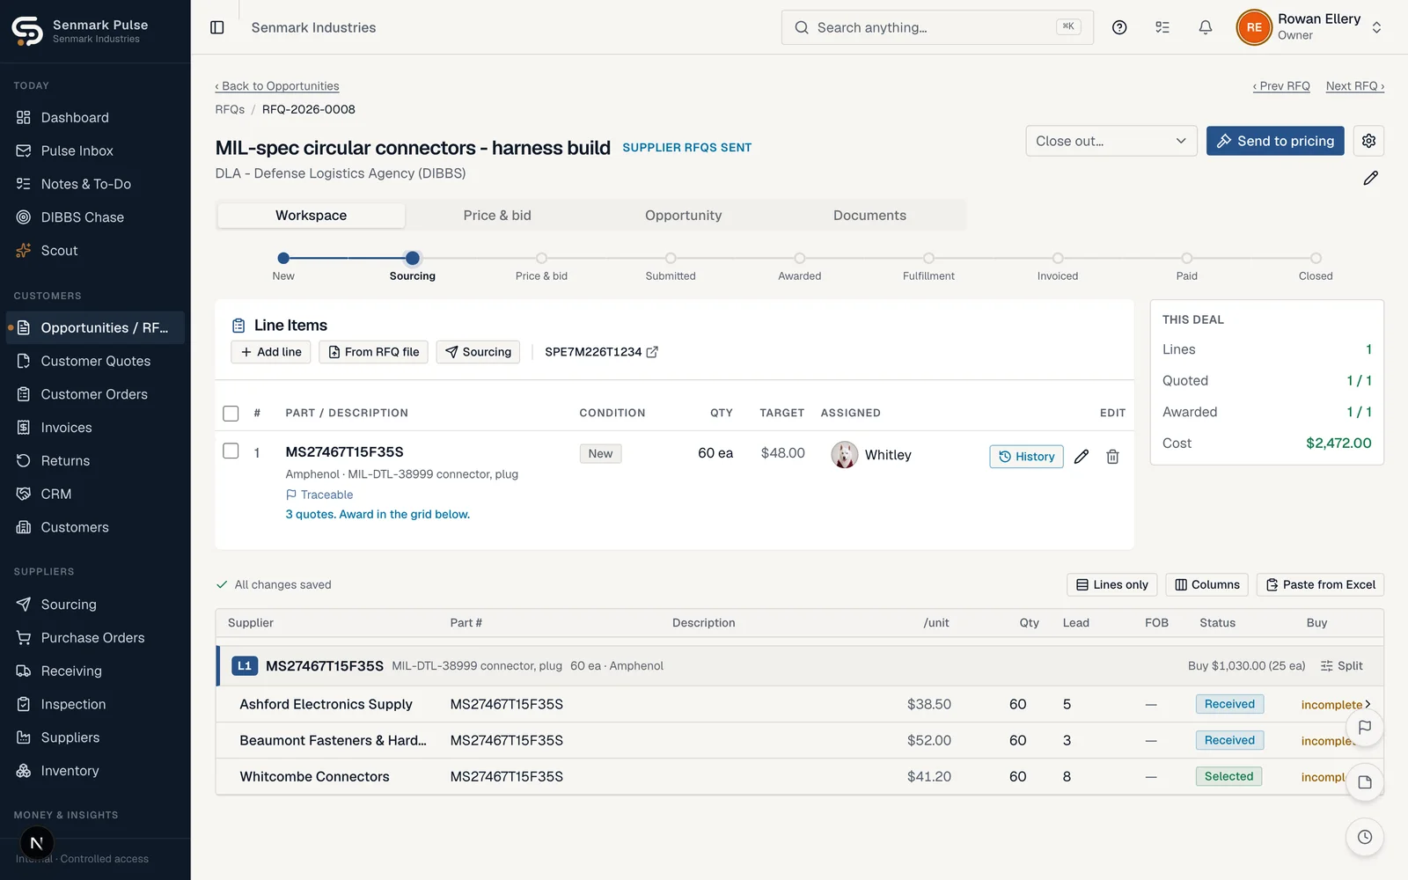Click Whitley's avatar in the assigned column
Screen dimensions: 1408x880
coord(845,455)
